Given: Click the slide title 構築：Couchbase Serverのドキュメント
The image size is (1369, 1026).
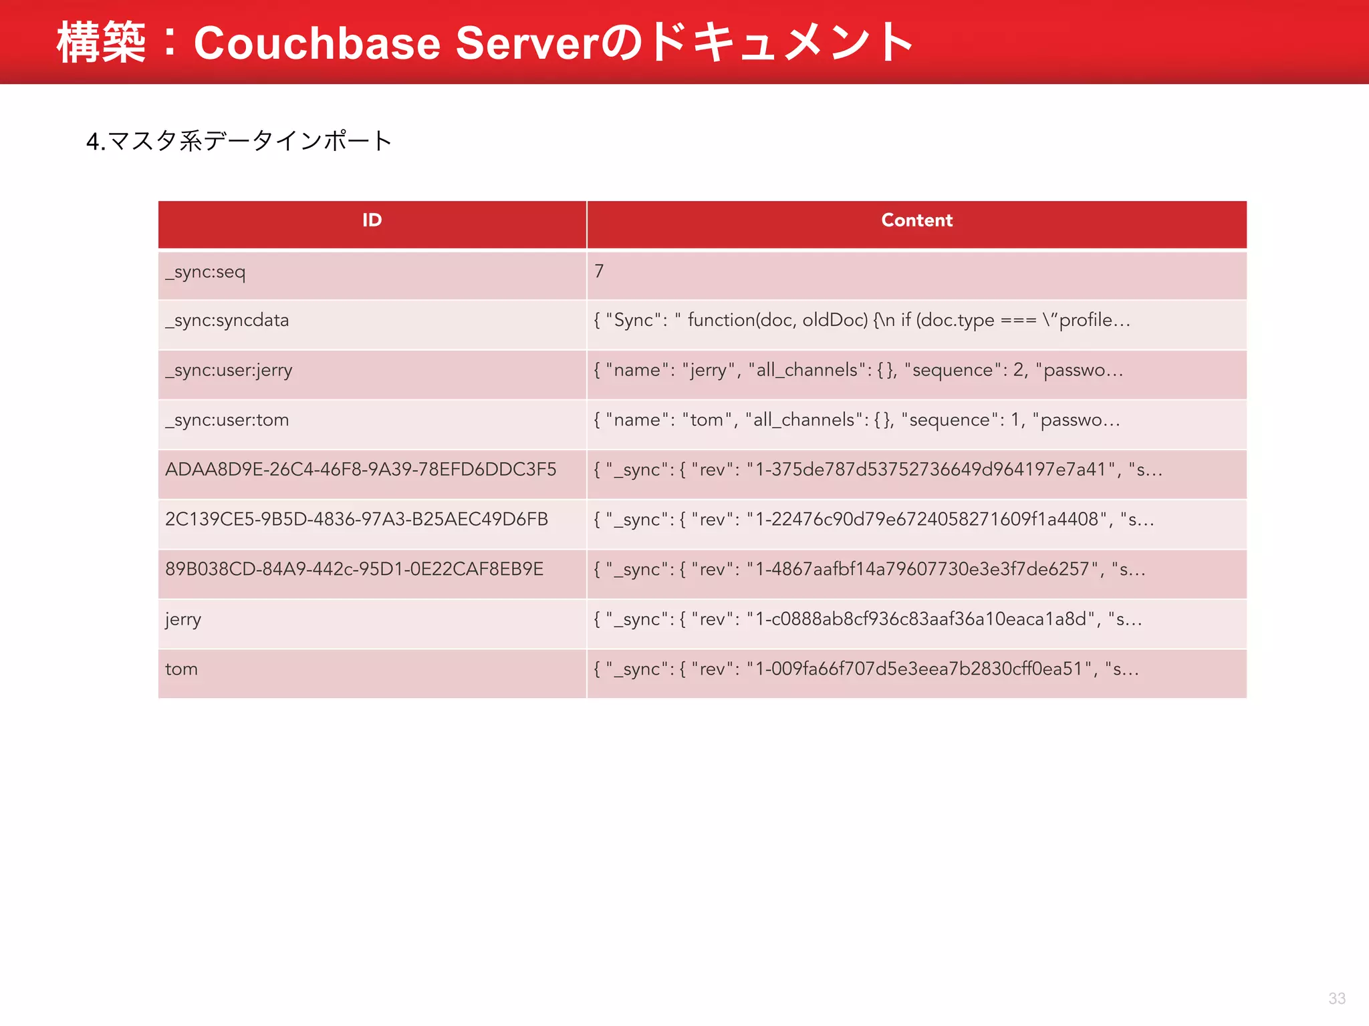Looking at the screenshot, I should tap(485, 42).
